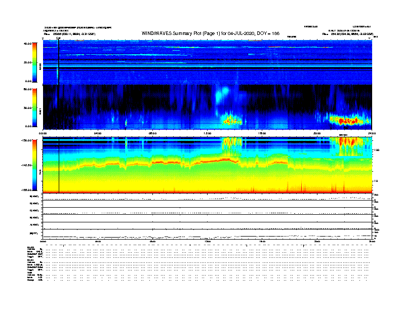
Task: Click the Cal marker above the RAD2 panel
Action: coord(58,38)
